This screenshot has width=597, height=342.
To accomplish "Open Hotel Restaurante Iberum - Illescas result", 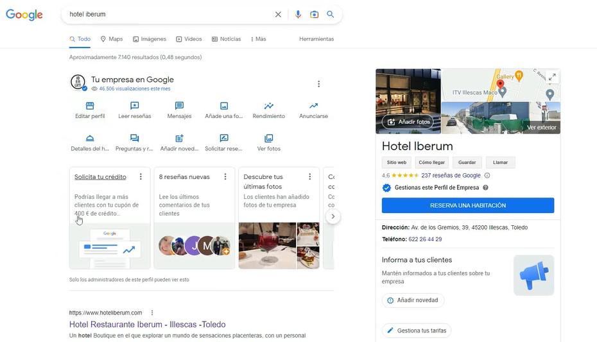I will [x=148, y=325].
